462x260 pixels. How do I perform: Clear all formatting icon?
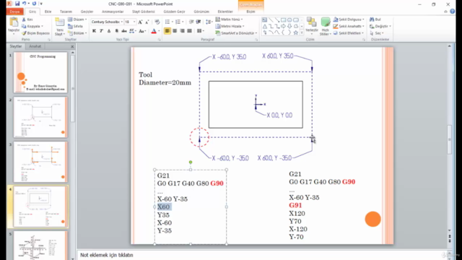157,22
